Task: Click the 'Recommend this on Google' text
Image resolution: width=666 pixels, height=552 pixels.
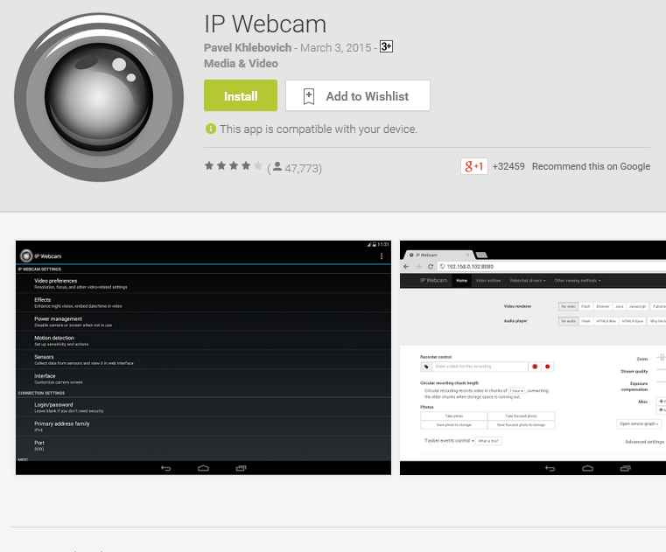Action: click(591, 166)
